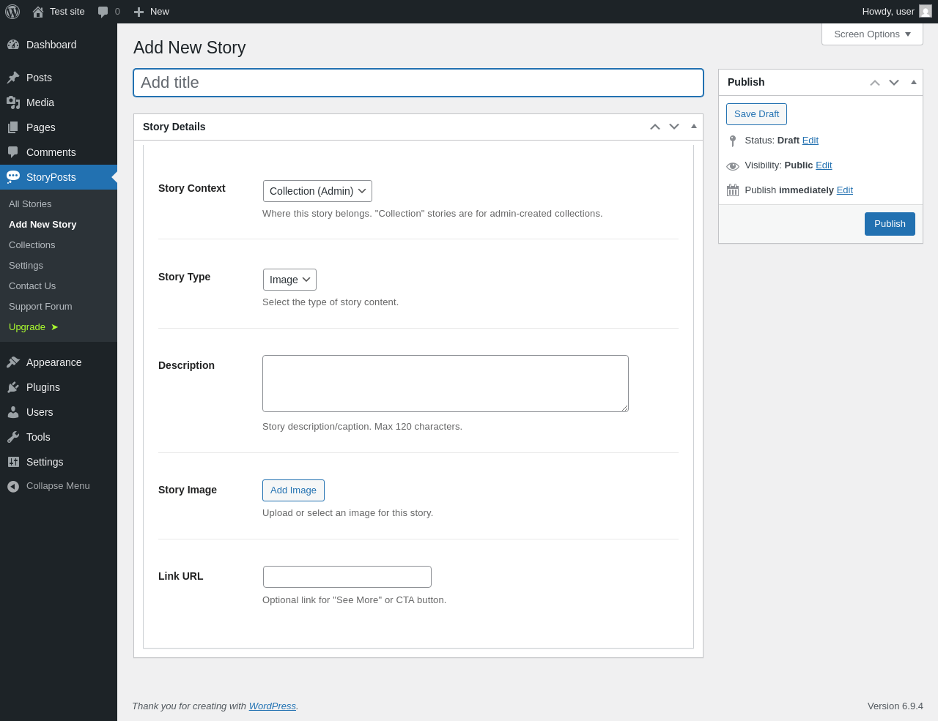Image resolution: width=938 pixels, height=721 pixels.
Task: Collapse the admin sidebar menu
Action: click(x=48, y=486)
